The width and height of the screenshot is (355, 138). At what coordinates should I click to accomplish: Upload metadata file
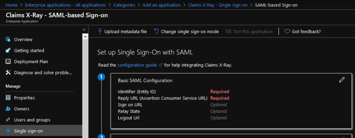coord(122,32)
